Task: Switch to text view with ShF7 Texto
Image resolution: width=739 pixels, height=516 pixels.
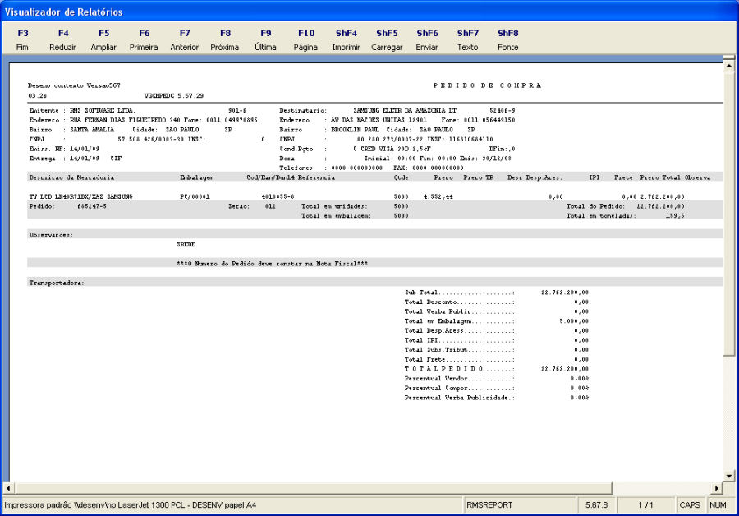Action: pos(467,40)
